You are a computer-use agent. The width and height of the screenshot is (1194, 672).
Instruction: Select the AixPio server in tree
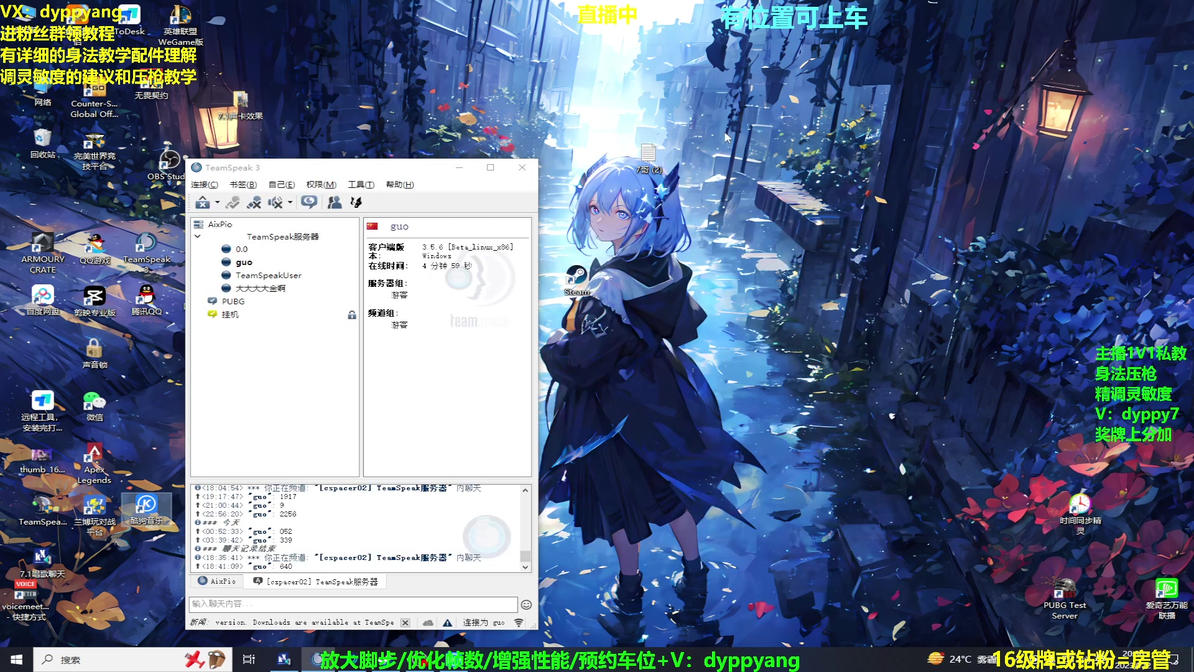[220, 224]
